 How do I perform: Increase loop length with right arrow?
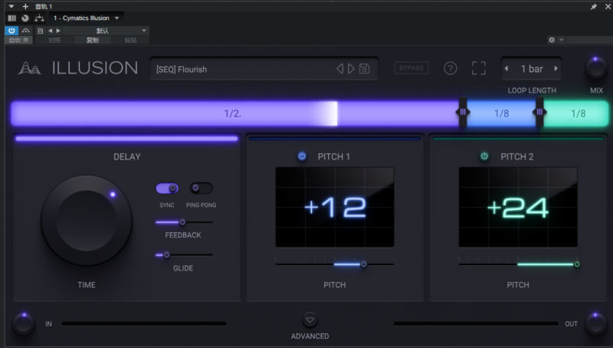click(556, 68)
